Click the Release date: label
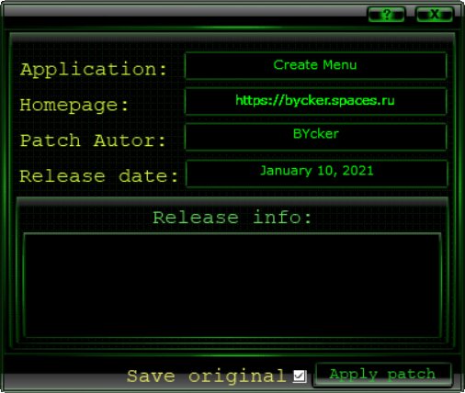Screen dimensions: 465x393 98,176
